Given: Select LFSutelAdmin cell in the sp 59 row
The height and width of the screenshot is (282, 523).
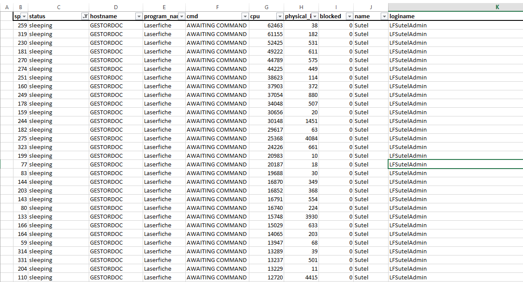Looking at the screenshot, I should click(x=456, y=242).
